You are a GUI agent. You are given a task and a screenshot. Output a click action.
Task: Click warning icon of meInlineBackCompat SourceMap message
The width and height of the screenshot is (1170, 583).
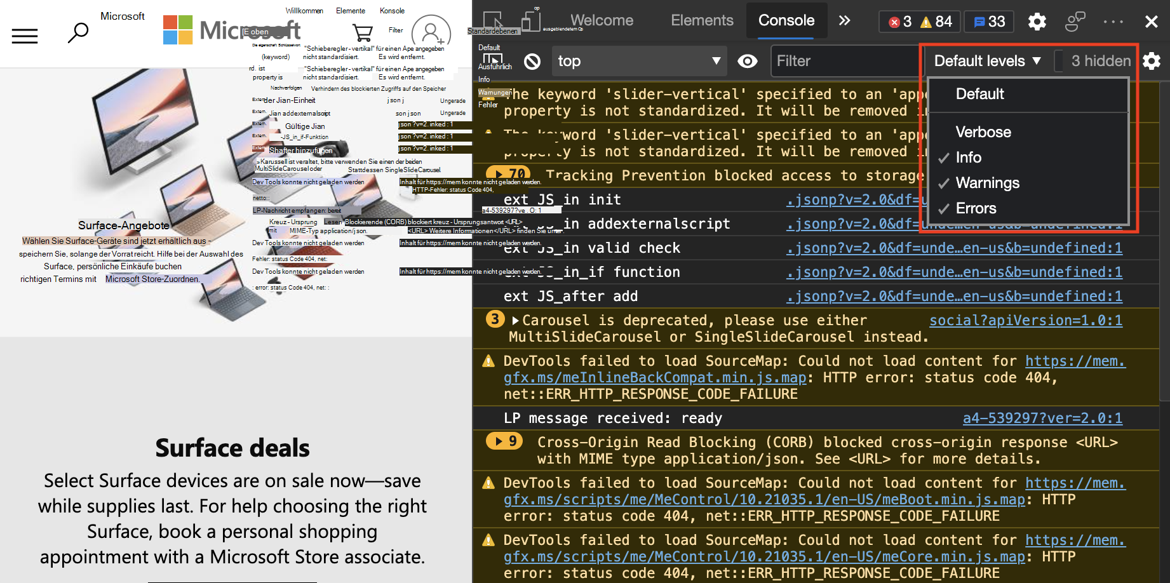click(x=488, y=361)
